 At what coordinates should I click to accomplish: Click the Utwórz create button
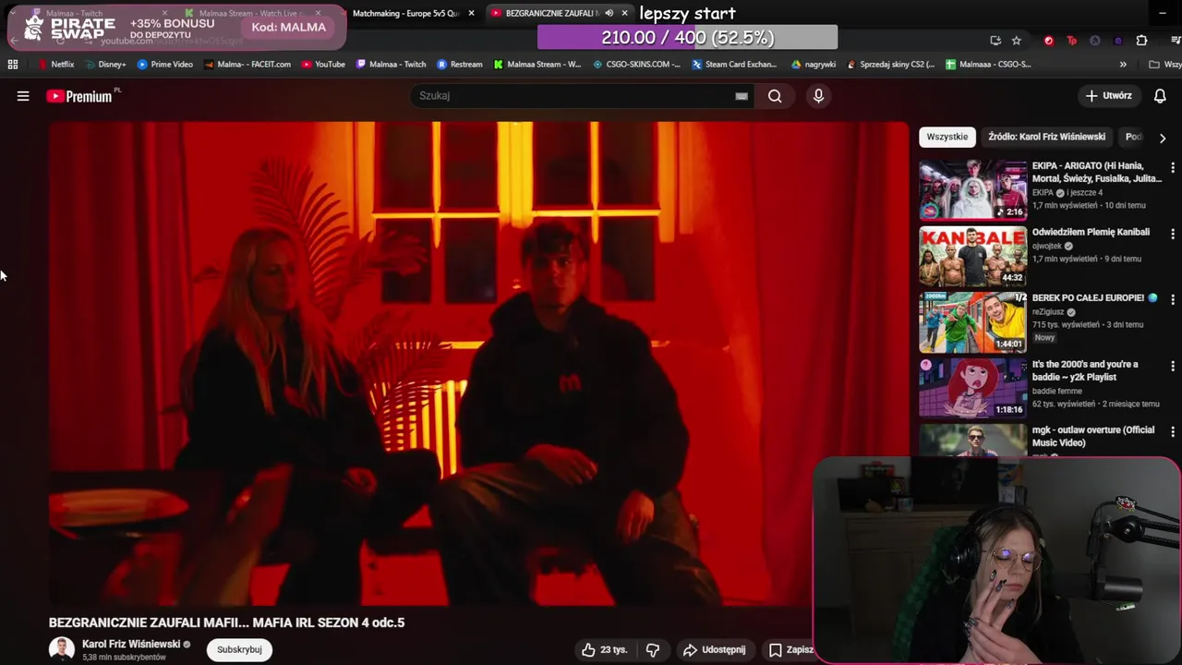click(1108, 96)
